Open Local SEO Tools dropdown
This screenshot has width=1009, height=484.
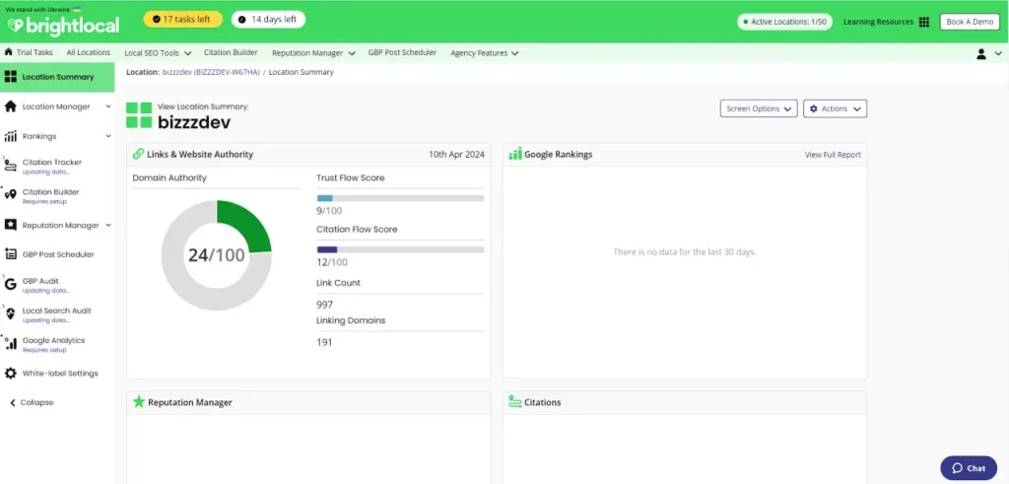tap(158, 53)
